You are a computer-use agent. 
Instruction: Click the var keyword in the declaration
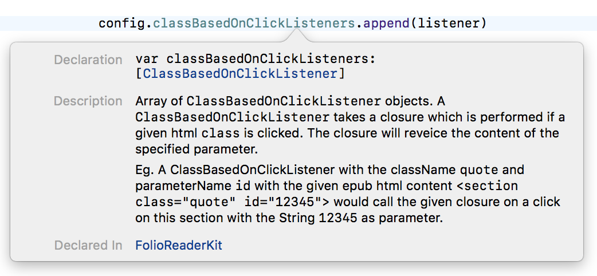pyautogui.click(x=147, y=60)
